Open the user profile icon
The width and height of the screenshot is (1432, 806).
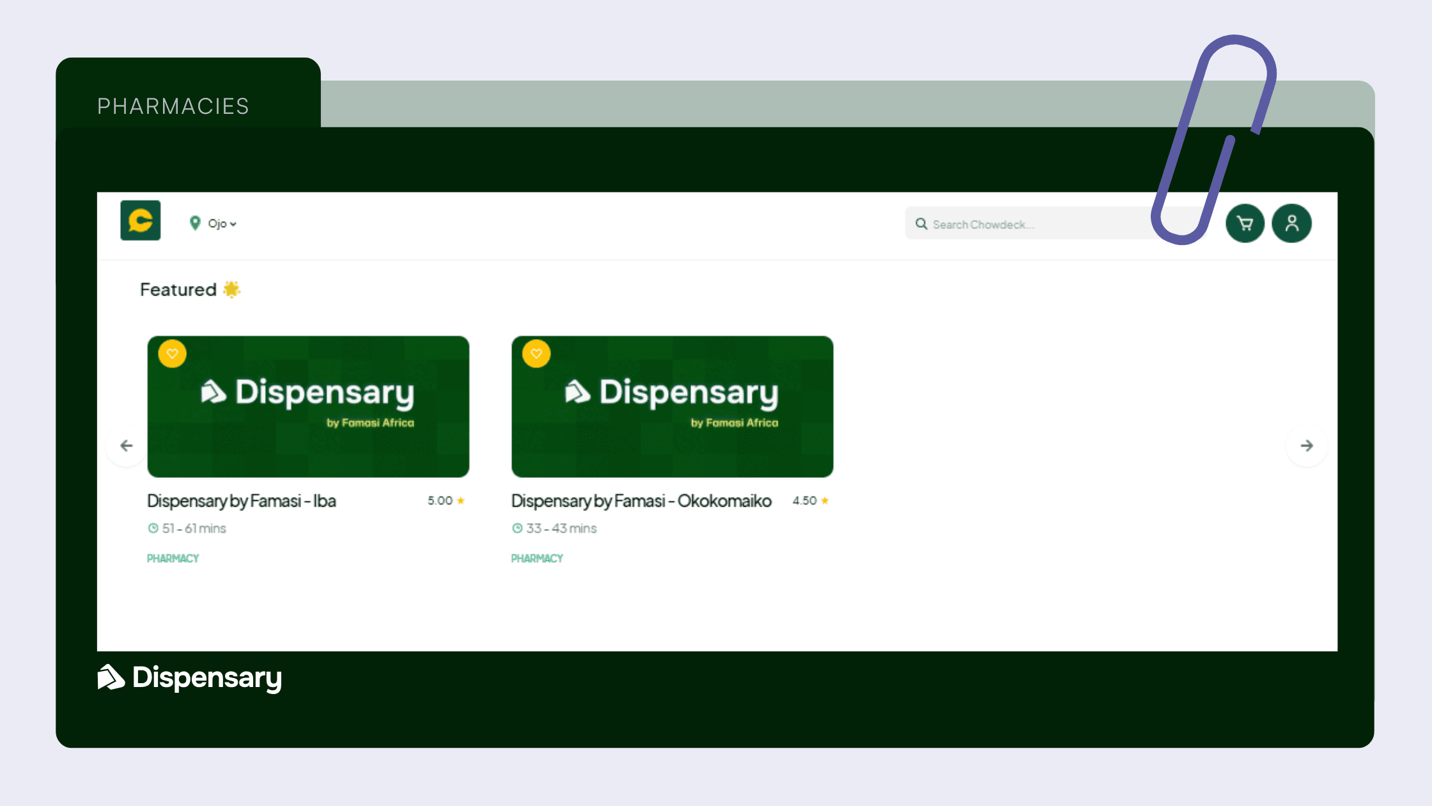(x=1291, y=223)
